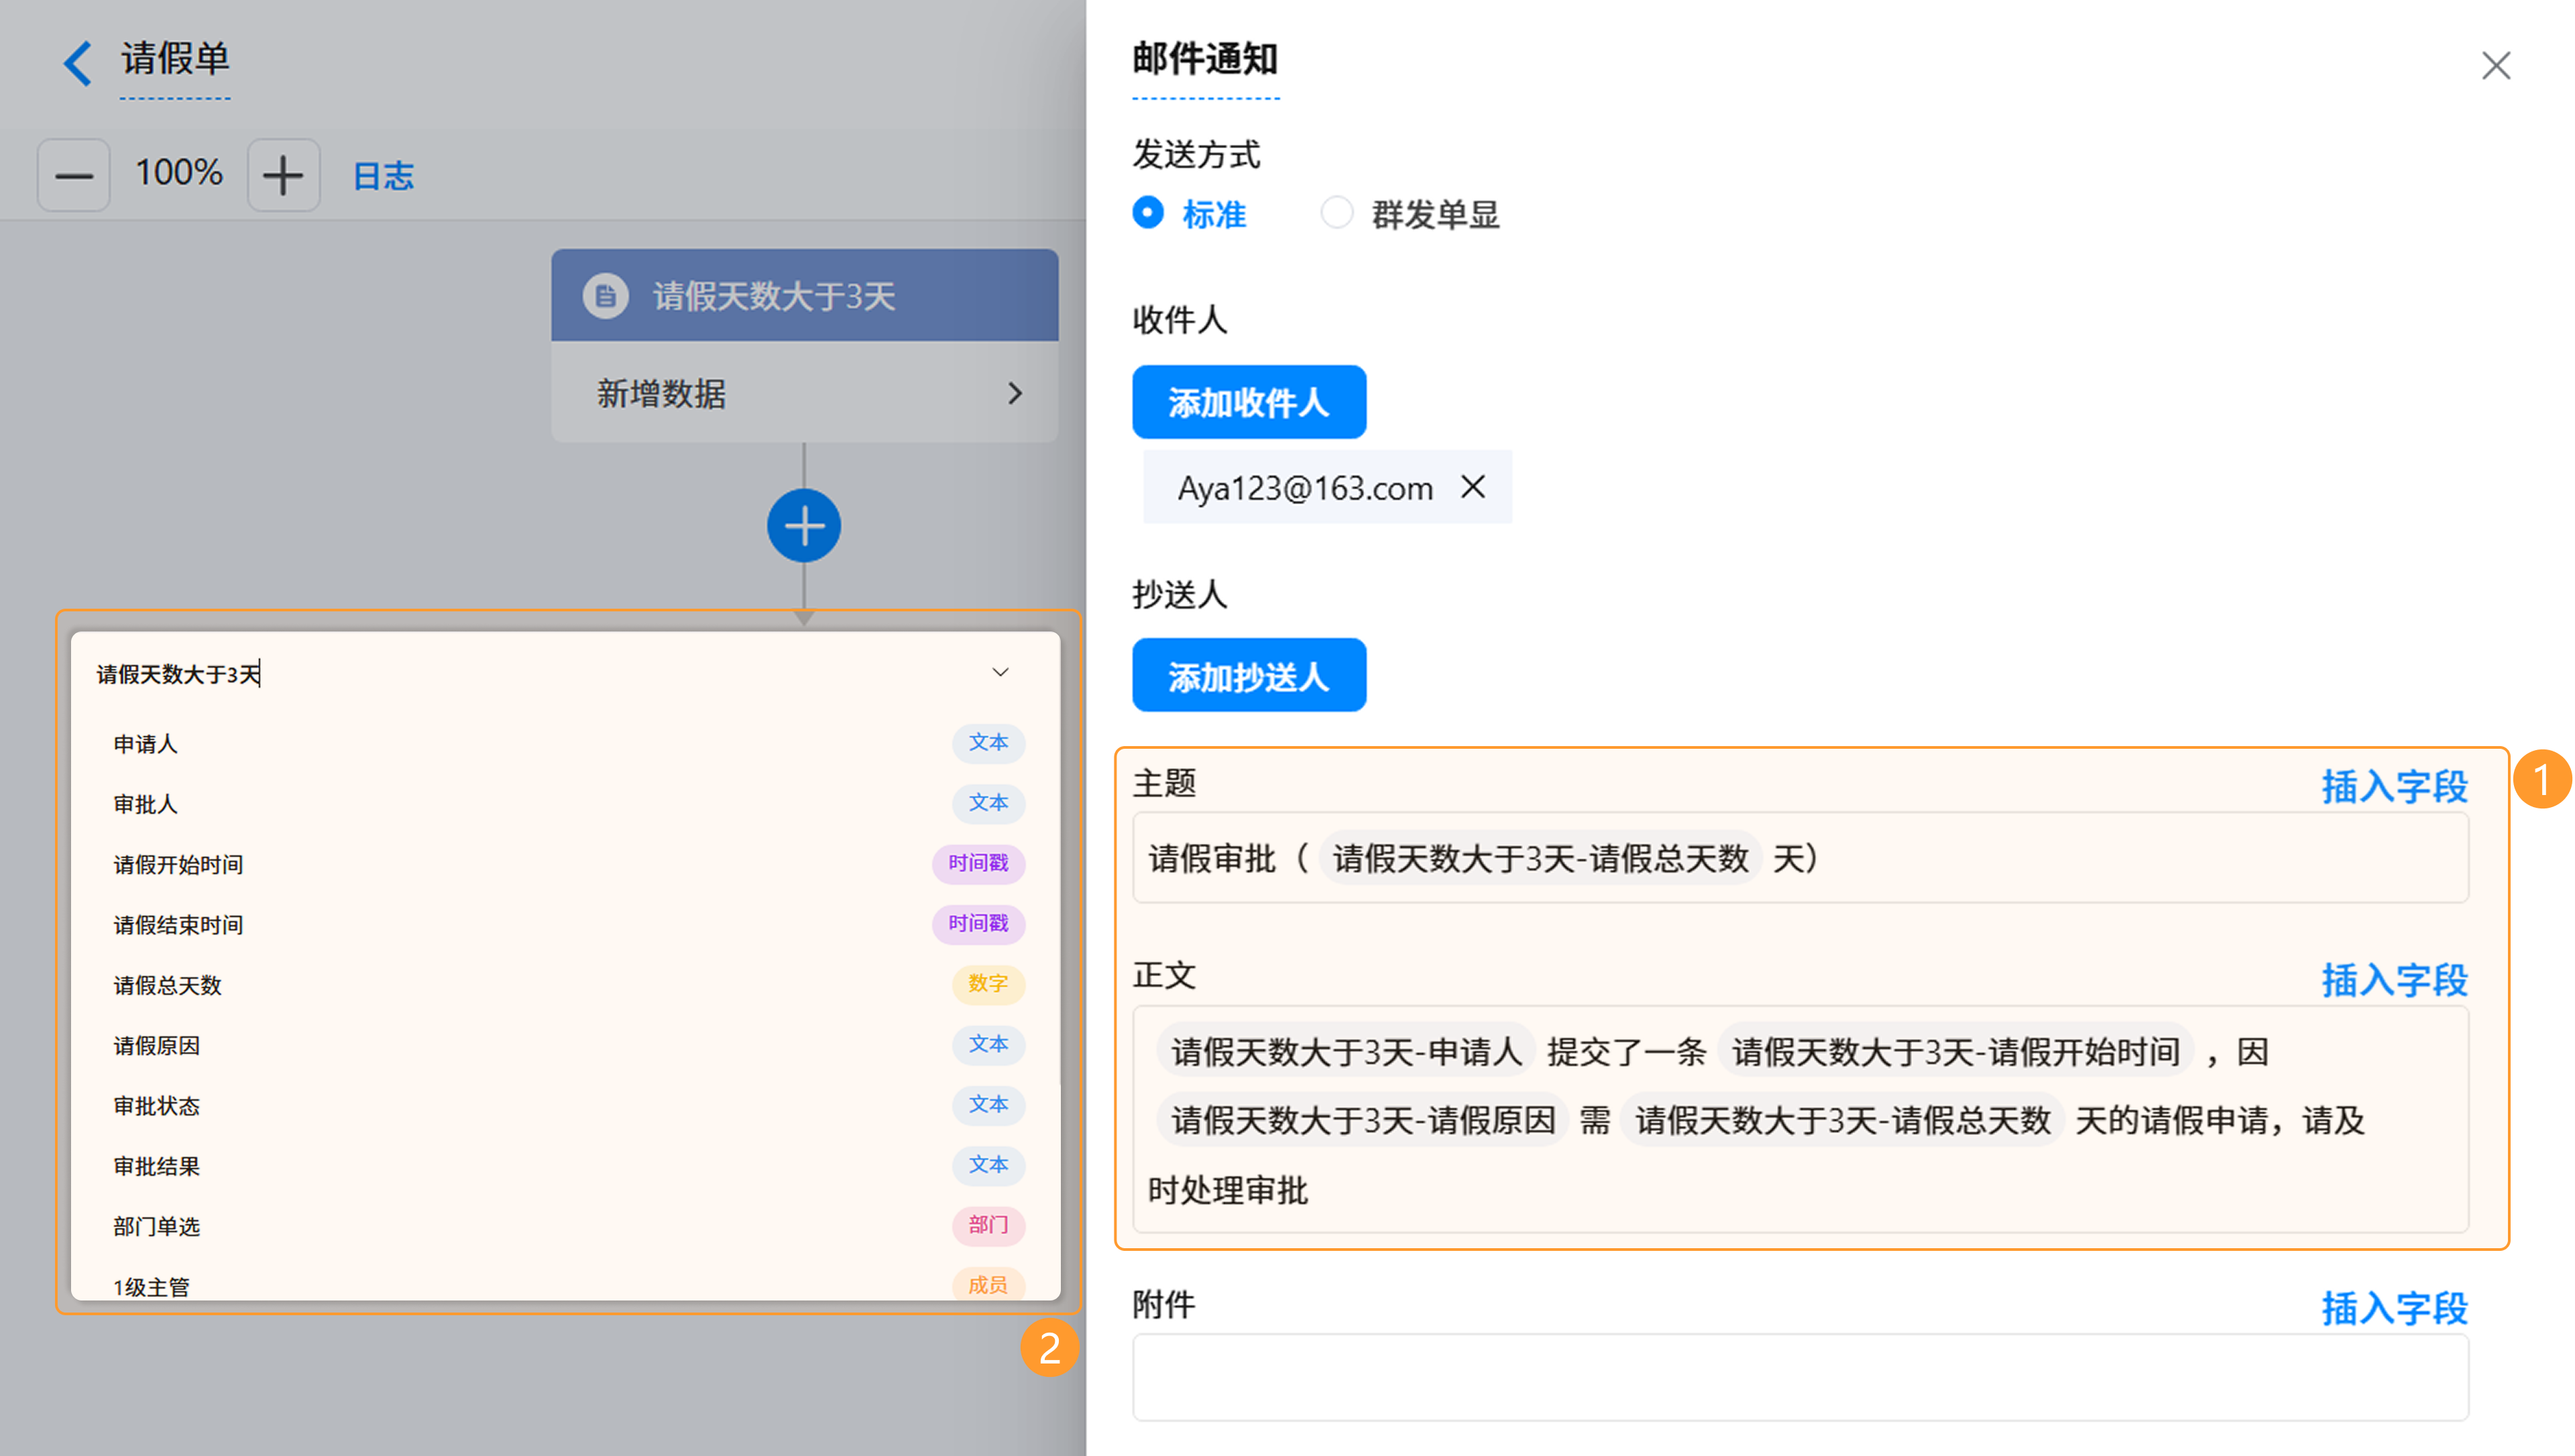
Task: Click the 100% zoom level value
Action: click(x=179, y=173)
